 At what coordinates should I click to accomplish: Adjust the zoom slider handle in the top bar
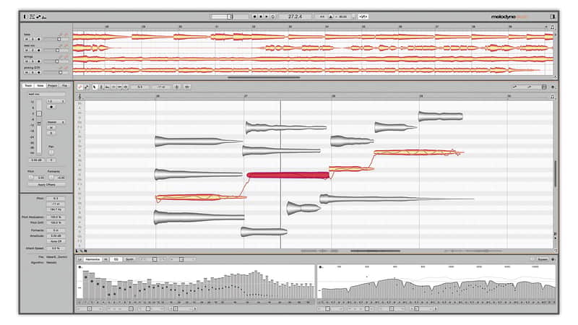click(x=230, y=17)
